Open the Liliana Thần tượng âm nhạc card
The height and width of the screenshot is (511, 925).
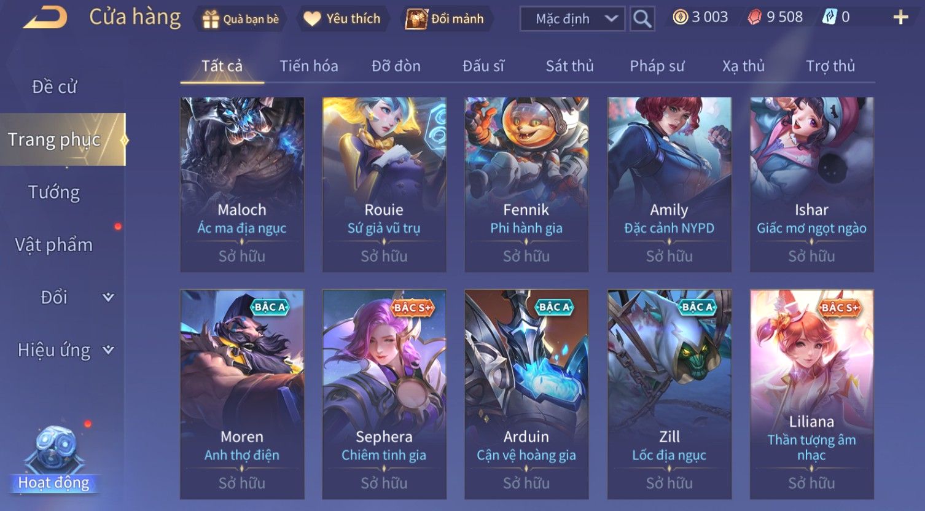pyautogui.click(x=811, y=394)
